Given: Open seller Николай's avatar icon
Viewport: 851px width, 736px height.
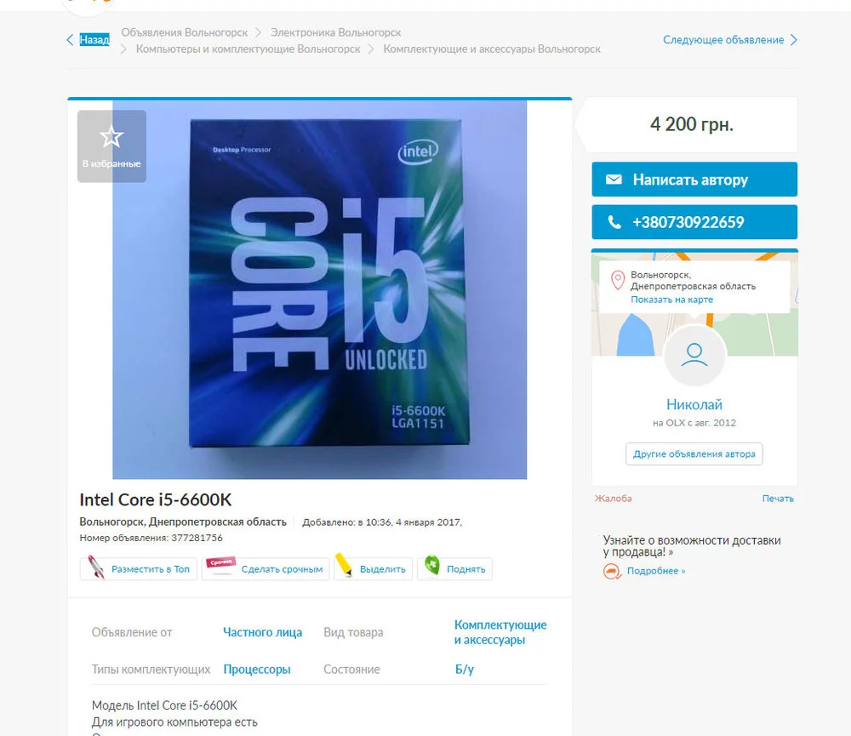Looking at the screenshot, I should 694,356.
